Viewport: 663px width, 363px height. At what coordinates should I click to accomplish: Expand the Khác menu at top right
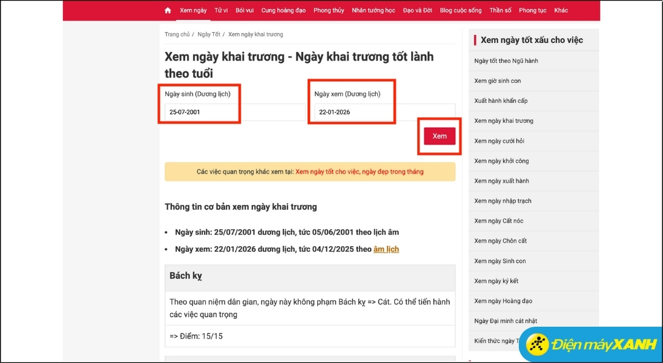tap(561, 10)
